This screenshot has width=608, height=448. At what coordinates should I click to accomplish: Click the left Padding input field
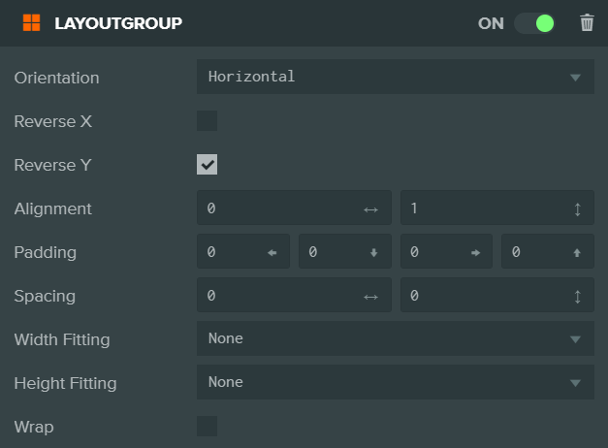click(x=235, y=252)
